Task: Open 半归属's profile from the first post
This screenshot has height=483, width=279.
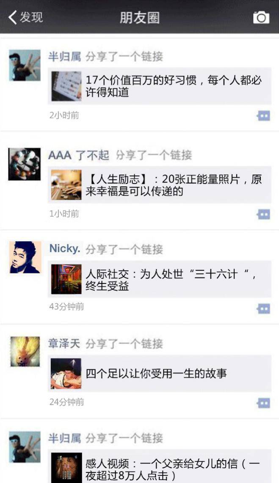Action: [x=25, y=65]
